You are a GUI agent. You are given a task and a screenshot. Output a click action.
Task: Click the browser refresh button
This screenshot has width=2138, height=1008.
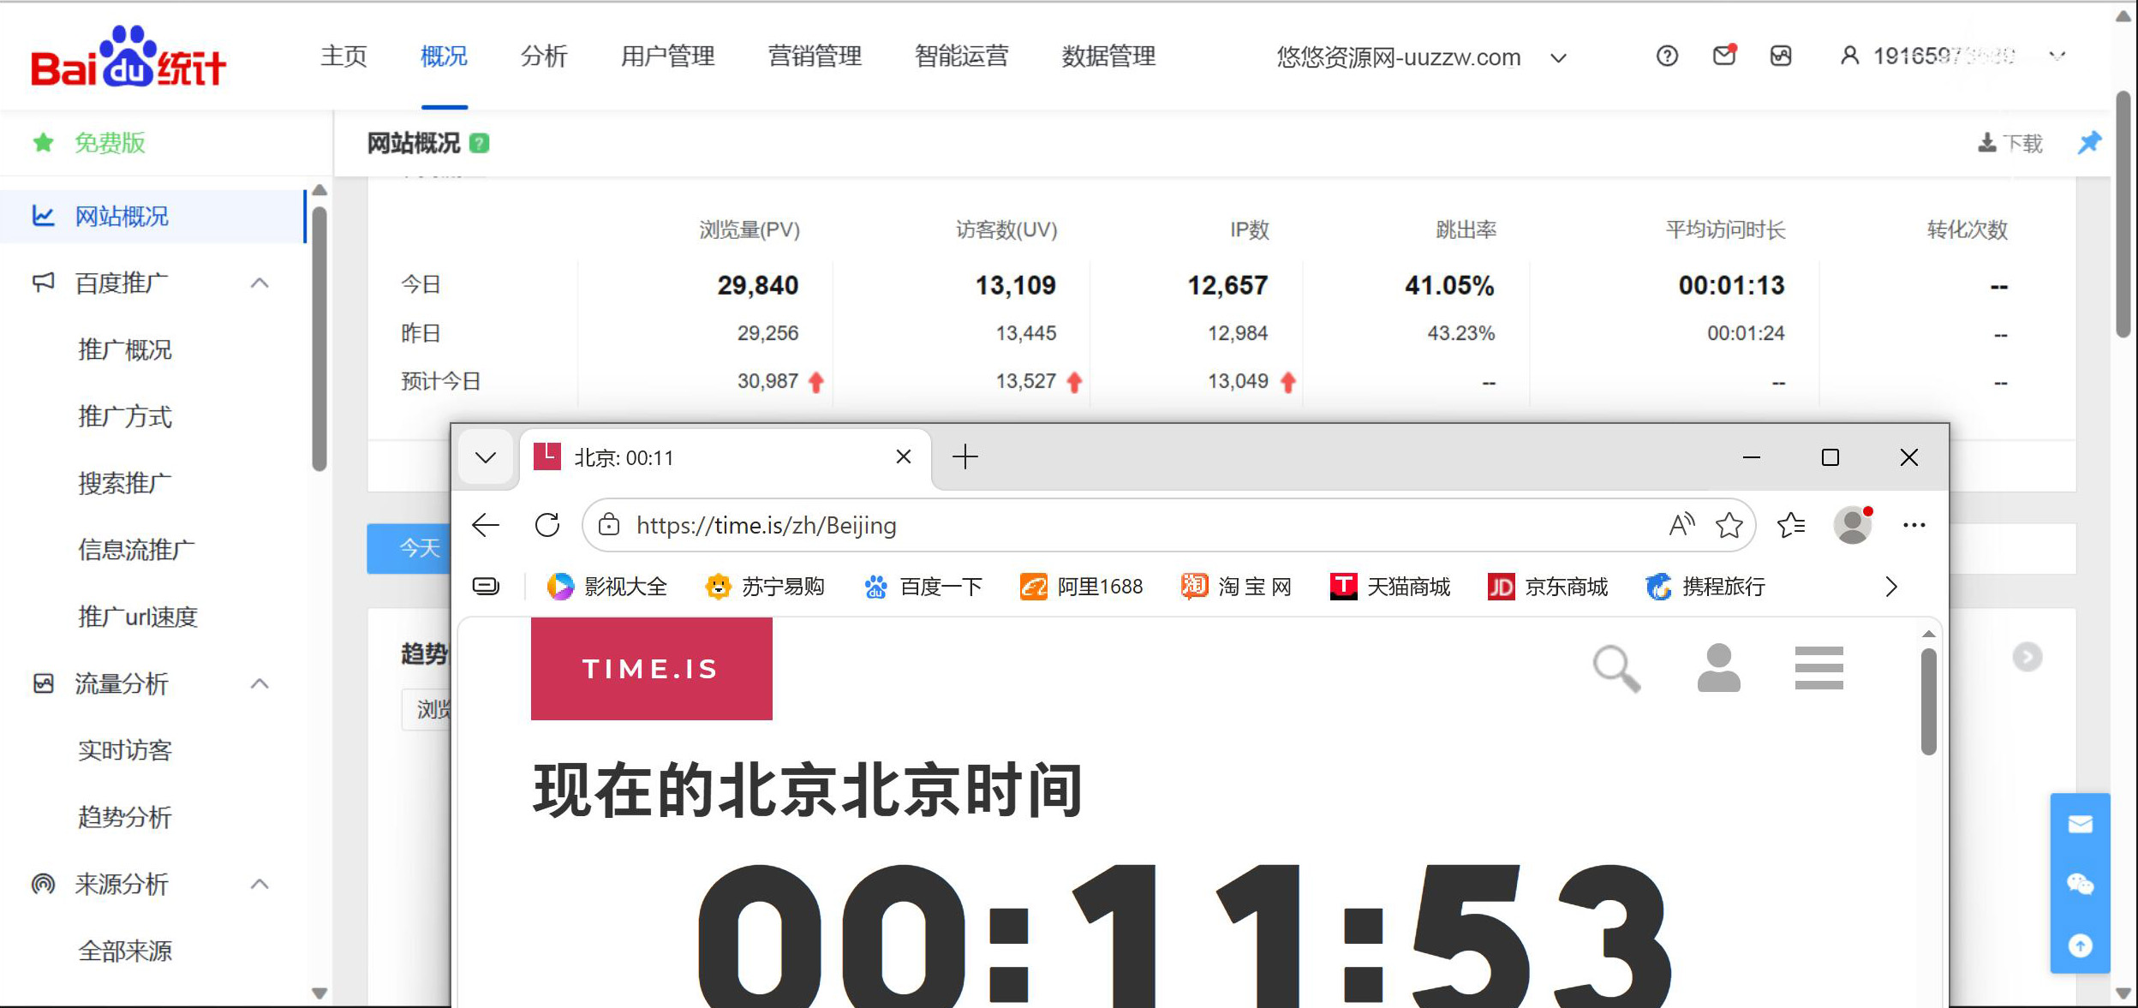click(547, 525)
